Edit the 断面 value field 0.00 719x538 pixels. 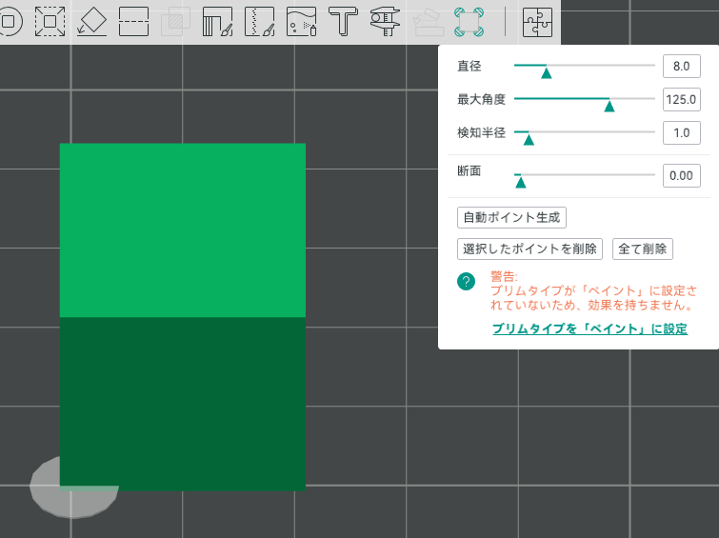pos(682,175)
